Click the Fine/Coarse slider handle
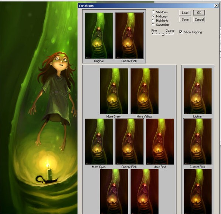221x214 pixels. click(x=163, y=34)
